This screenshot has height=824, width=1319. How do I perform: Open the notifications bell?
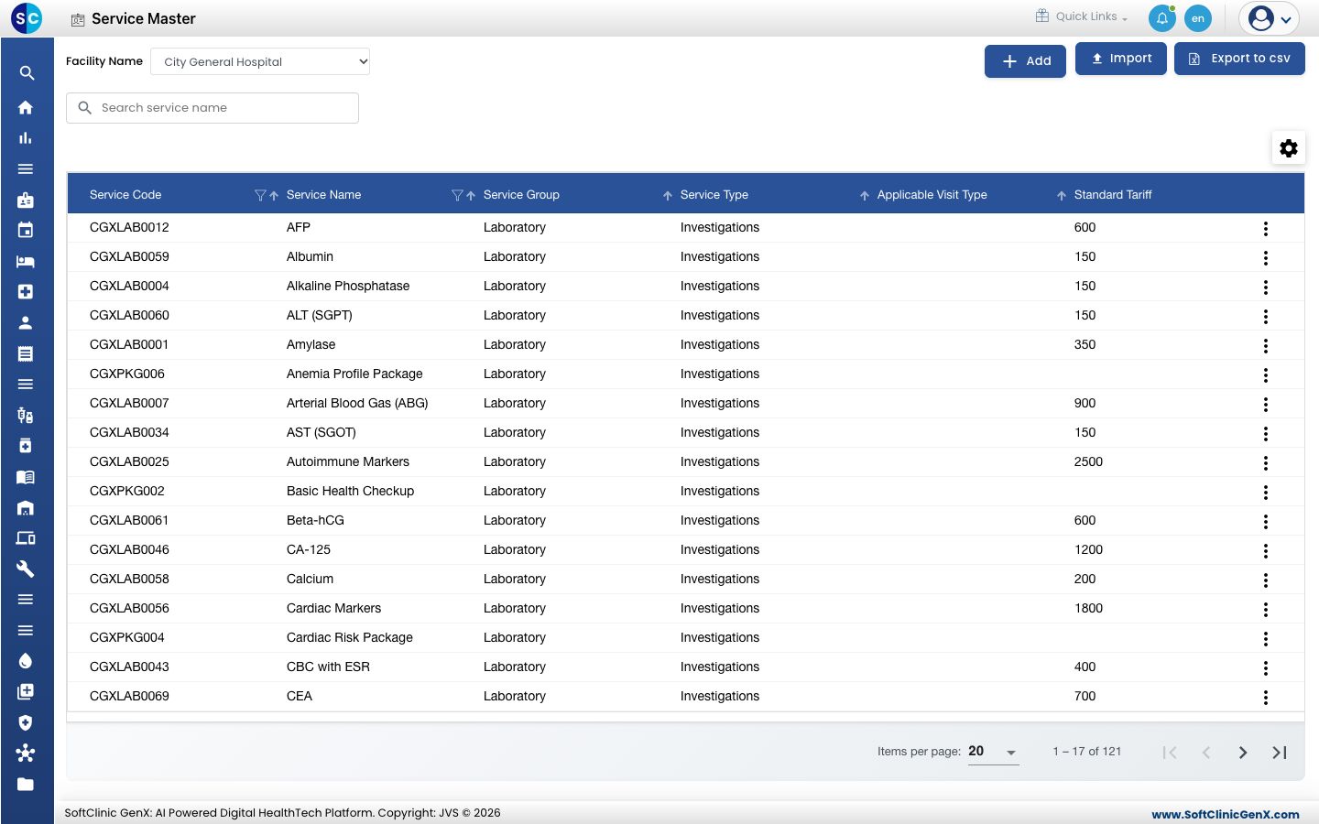tap(1161, 18)
